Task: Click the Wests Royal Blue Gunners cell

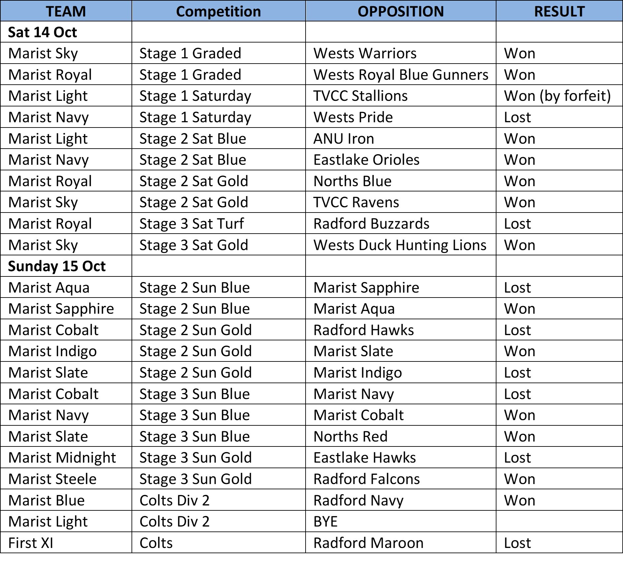Action: 400,75
